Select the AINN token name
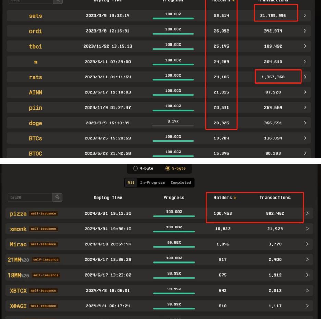 (36, 92)
